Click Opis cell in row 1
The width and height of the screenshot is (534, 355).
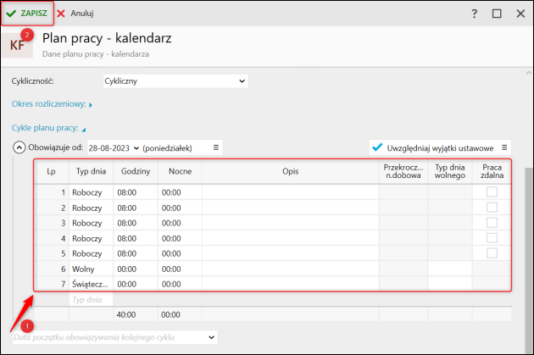[x=291, y=192]
